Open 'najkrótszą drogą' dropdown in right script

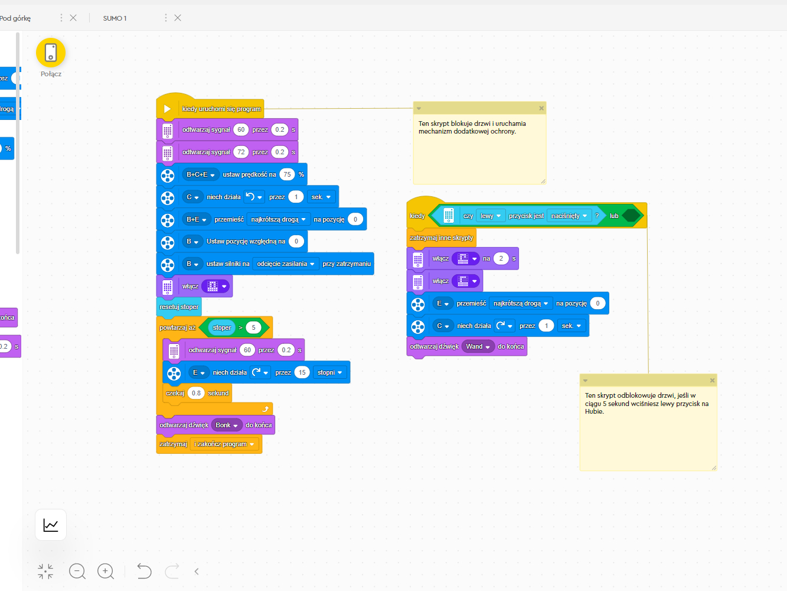[x=521, y=303]
